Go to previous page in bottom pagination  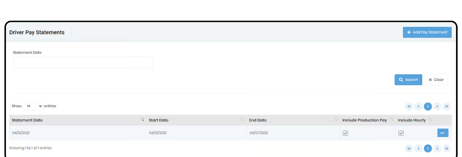(x=418, y=148)
